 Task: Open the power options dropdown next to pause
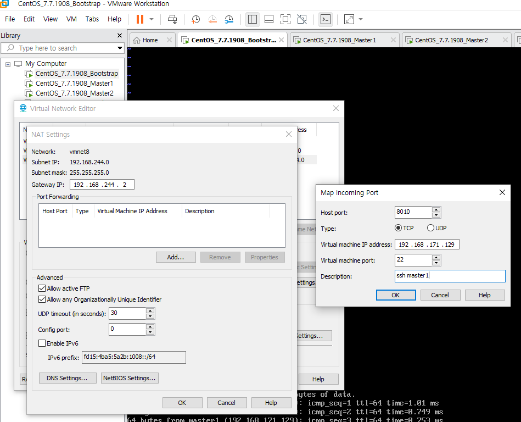point(152,19)
